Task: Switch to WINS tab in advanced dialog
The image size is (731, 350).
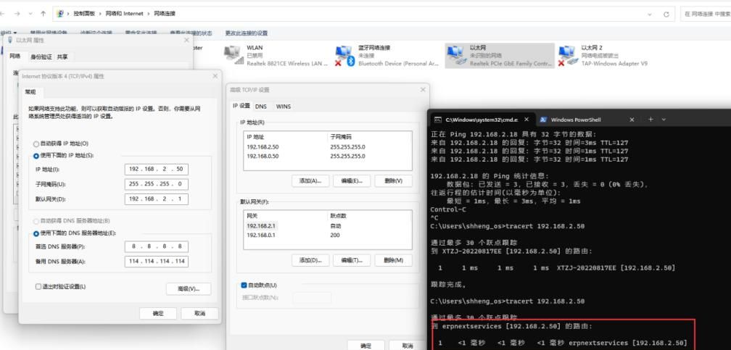Action: point(283,107)
